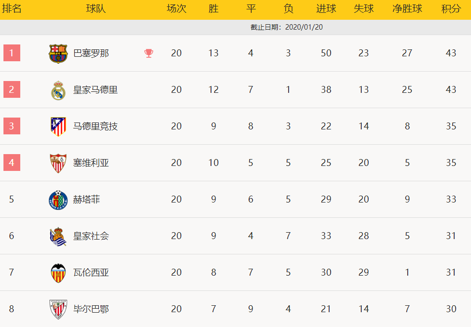Sort table by 积分 column header

point(451,9)
